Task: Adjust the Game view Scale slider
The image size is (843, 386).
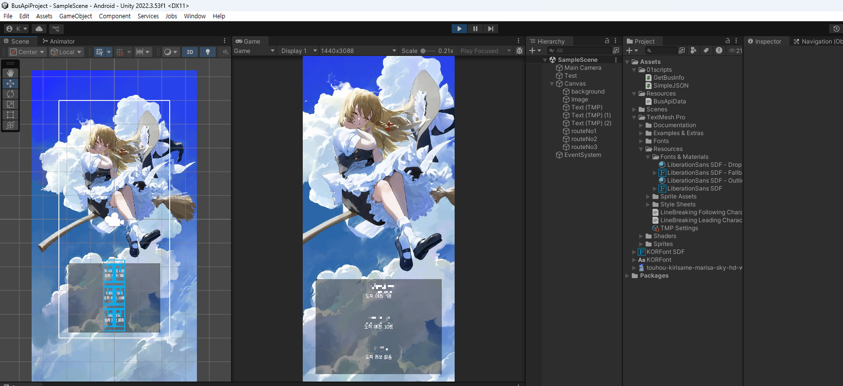Action: point(429,51)
